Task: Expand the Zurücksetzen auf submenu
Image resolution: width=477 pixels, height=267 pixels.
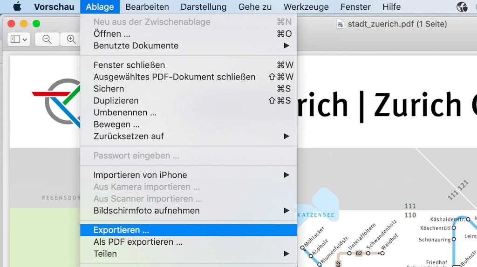Action: click(x=189, y=136)
